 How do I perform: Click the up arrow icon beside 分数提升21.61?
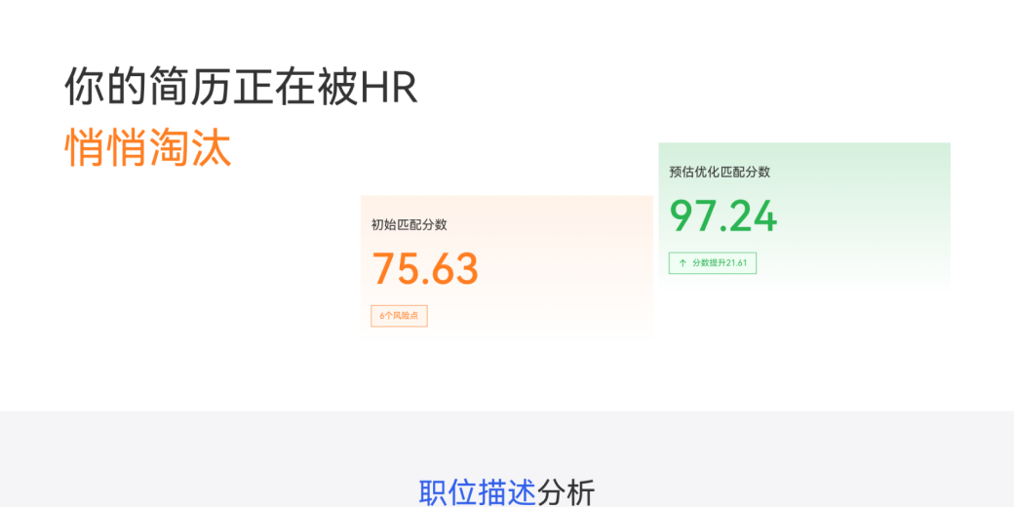(682, 263)
